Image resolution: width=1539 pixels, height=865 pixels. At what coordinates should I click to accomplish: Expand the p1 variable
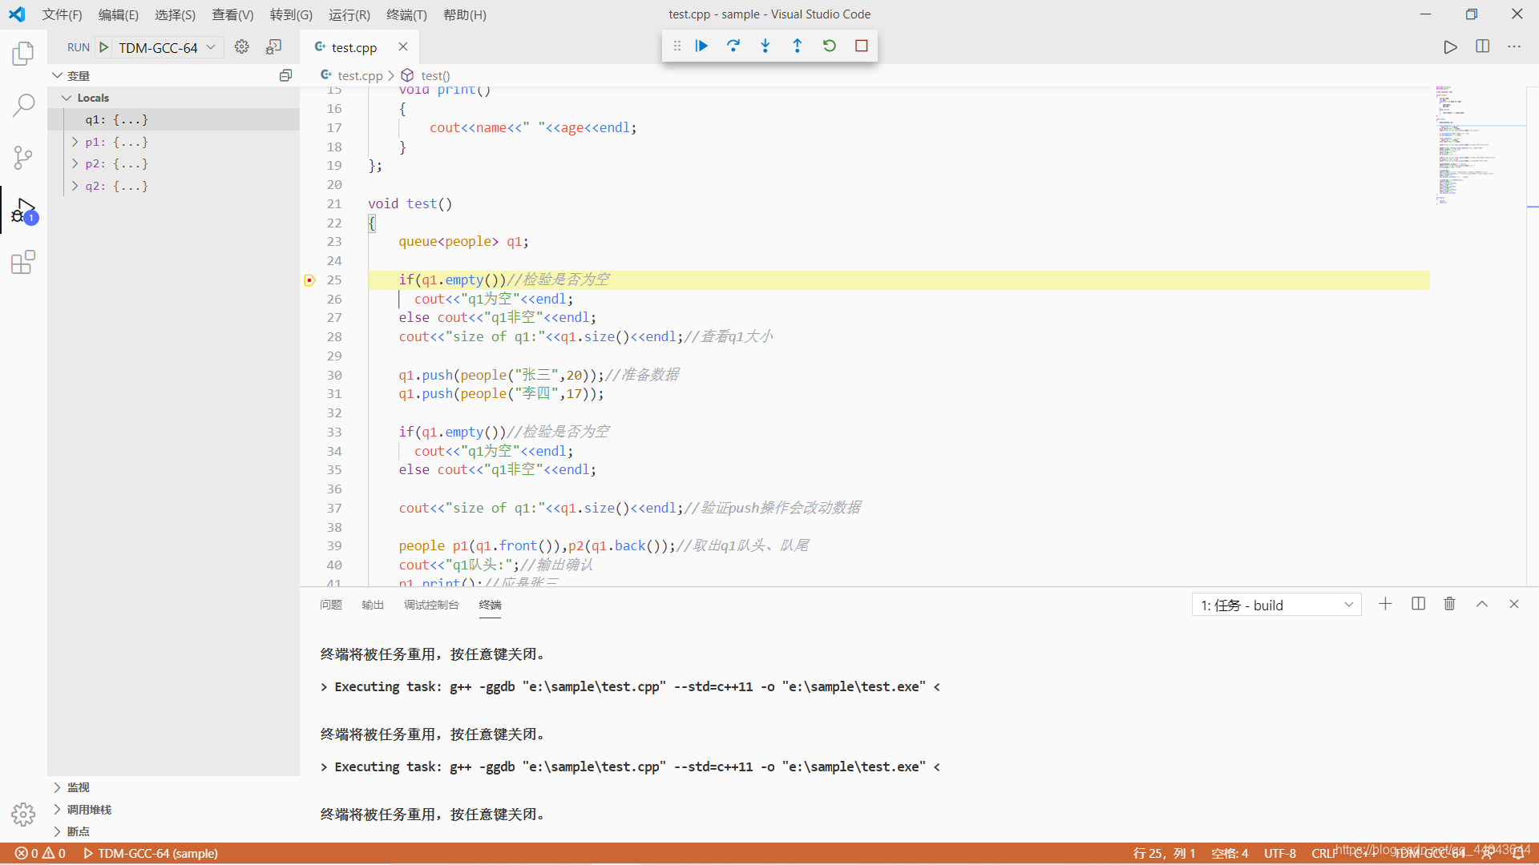pos(75,142)
